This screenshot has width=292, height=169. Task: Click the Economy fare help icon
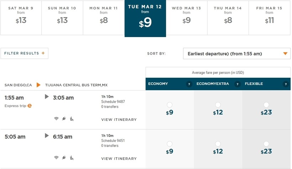click(189, 84)
